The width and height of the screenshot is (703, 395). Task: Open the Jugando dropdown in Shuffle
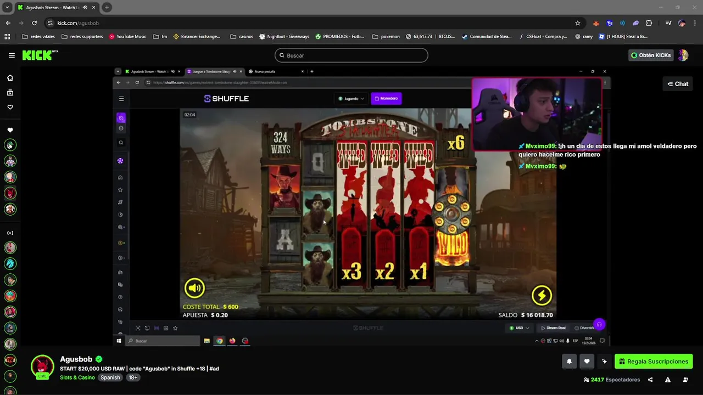(x=351, y=99)
